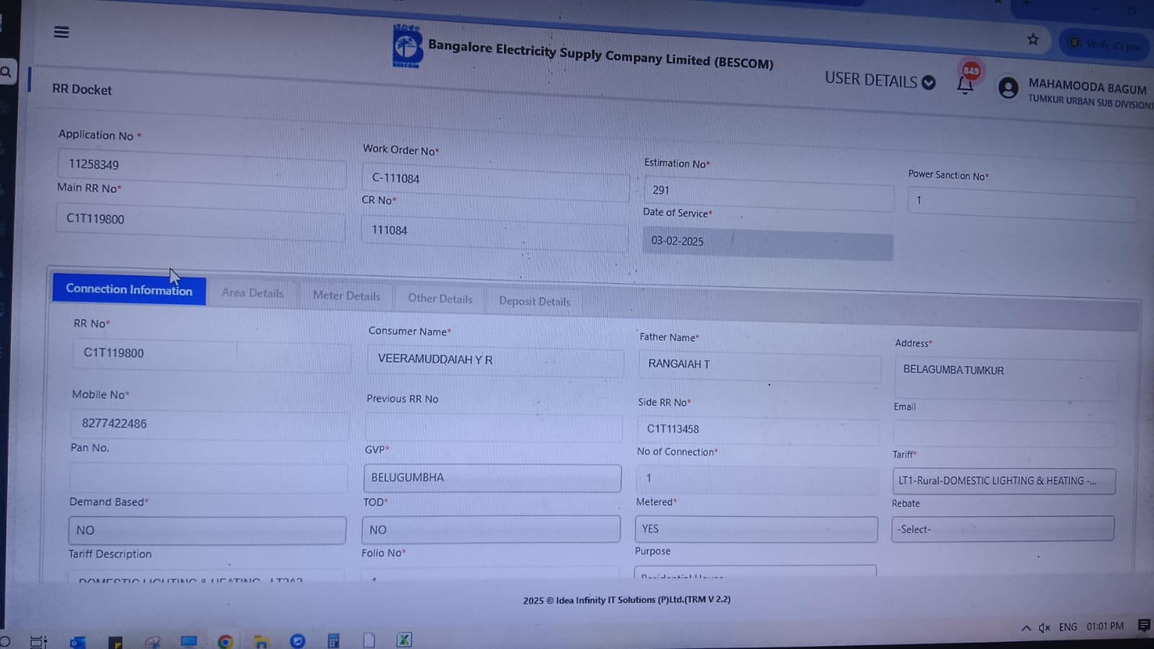Image resolution: width=1154 pixels, height=649 pixels.
Task: Open the blank document icon on taskbar
Action: (369, 640)
